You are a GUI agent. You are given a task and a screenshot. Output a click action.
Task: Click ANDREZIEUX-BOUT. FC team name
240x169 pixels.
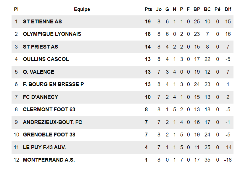(x=52, y=122)
